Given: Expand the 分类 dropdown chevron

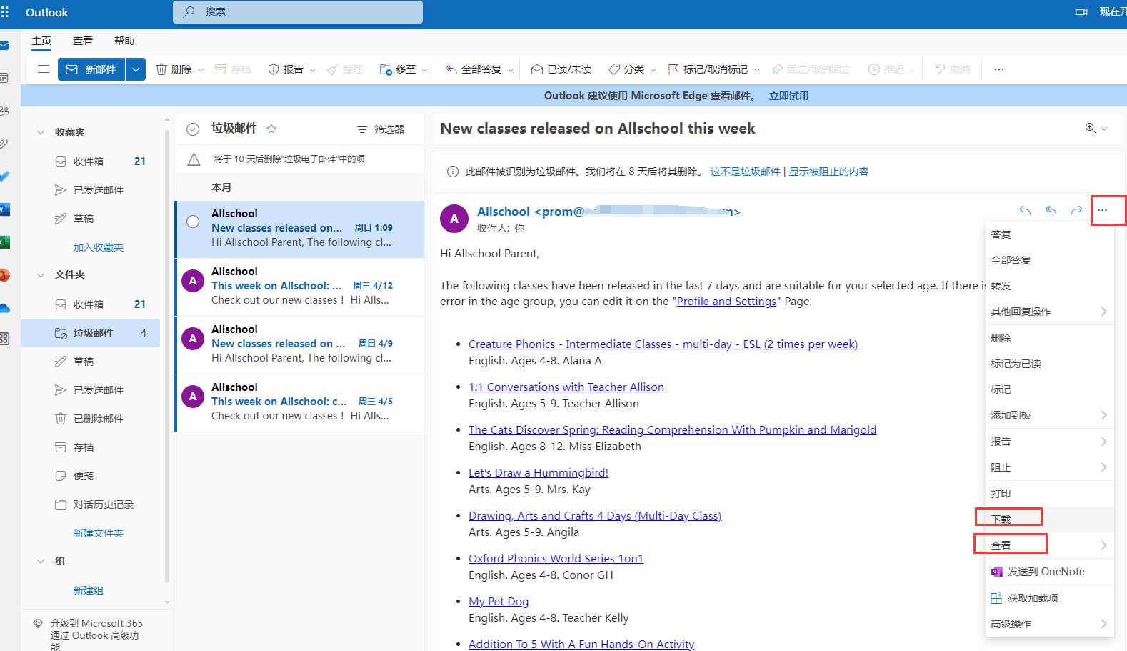Looking at the screenshot, I should [653, 70].
